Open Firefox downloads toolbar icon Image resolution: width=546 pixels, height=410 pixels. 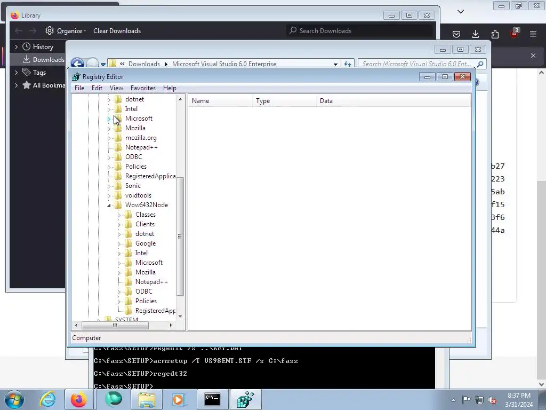(475, 34)
